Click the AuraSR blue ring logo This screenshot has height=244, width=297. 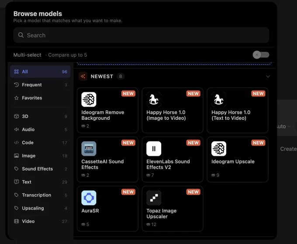(x=89, y=198)
